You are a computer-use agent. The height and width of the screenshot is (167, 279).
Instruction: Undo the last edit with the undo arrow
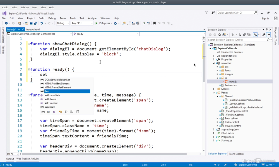[42, 23]
